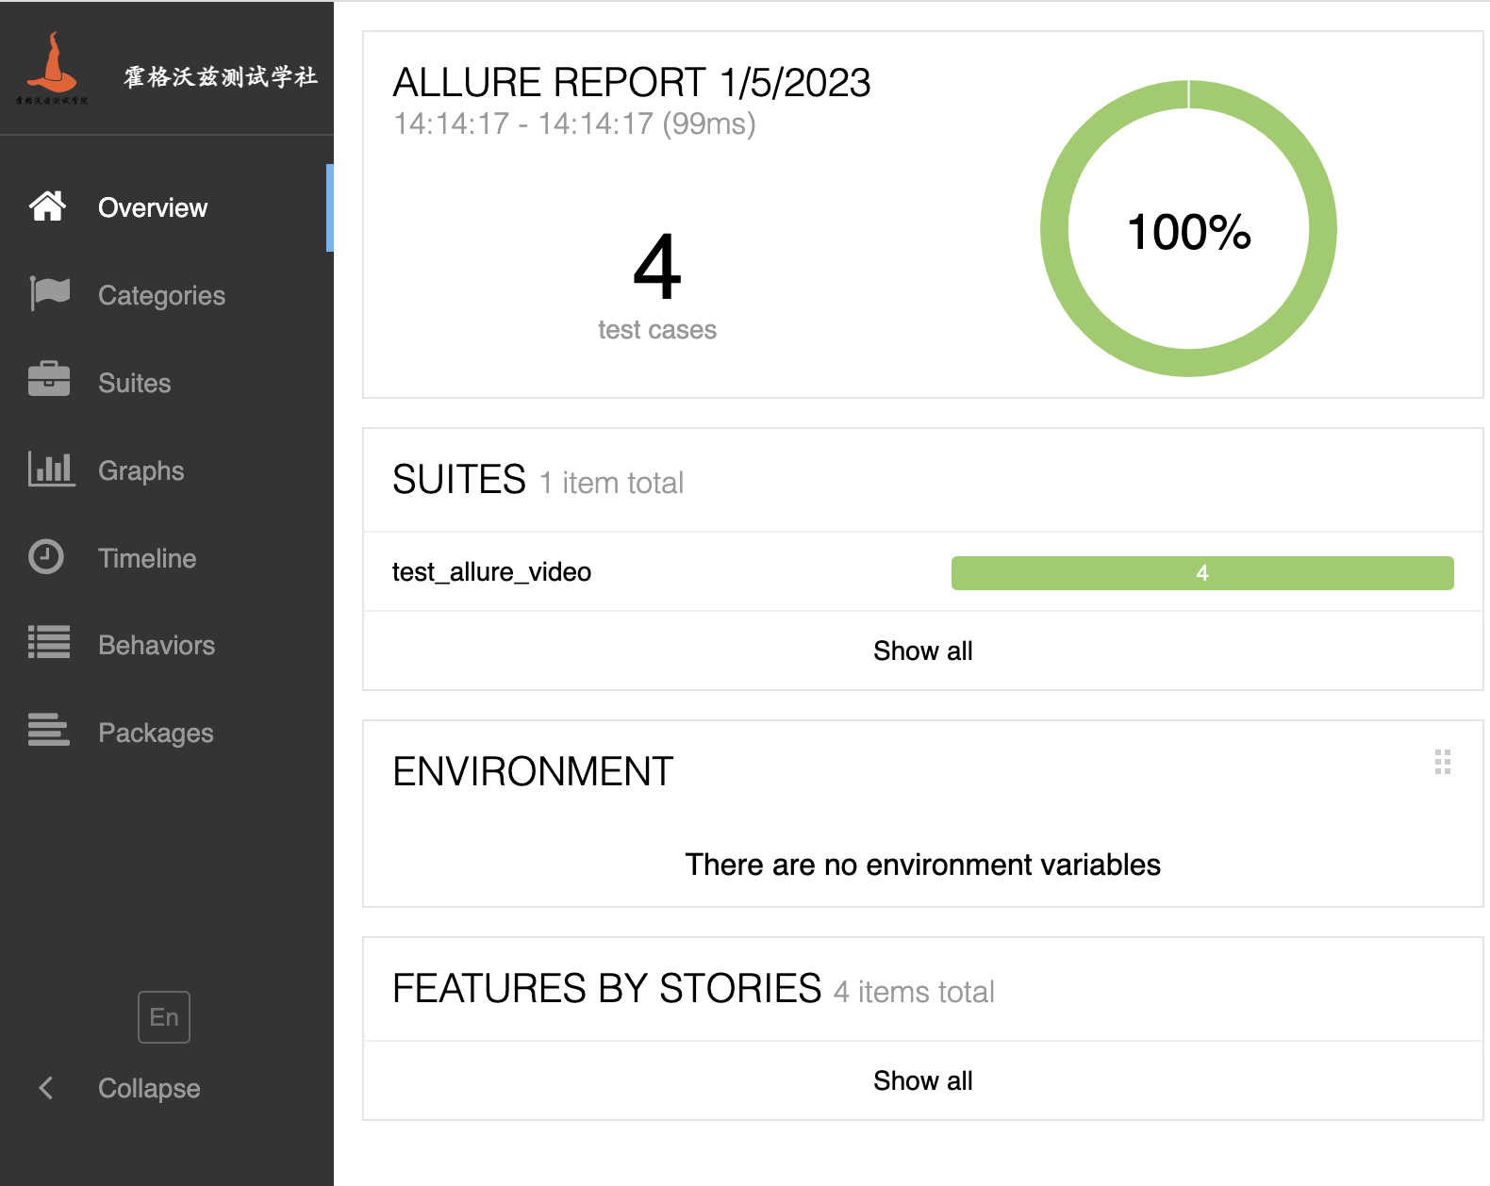Click the '4 items total' text
The image size is (1490, 1186).
[915, 992]
